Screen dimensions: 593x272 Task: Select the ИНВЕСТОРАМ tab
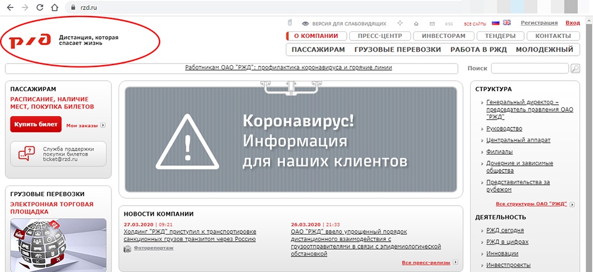(443, 36)
